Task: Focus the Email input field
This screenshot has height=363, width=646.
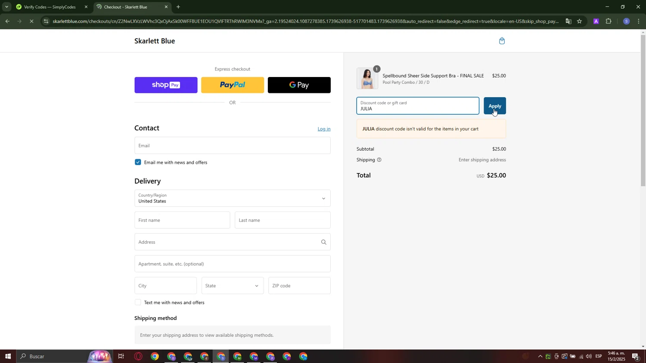Action: pos(233,145)
